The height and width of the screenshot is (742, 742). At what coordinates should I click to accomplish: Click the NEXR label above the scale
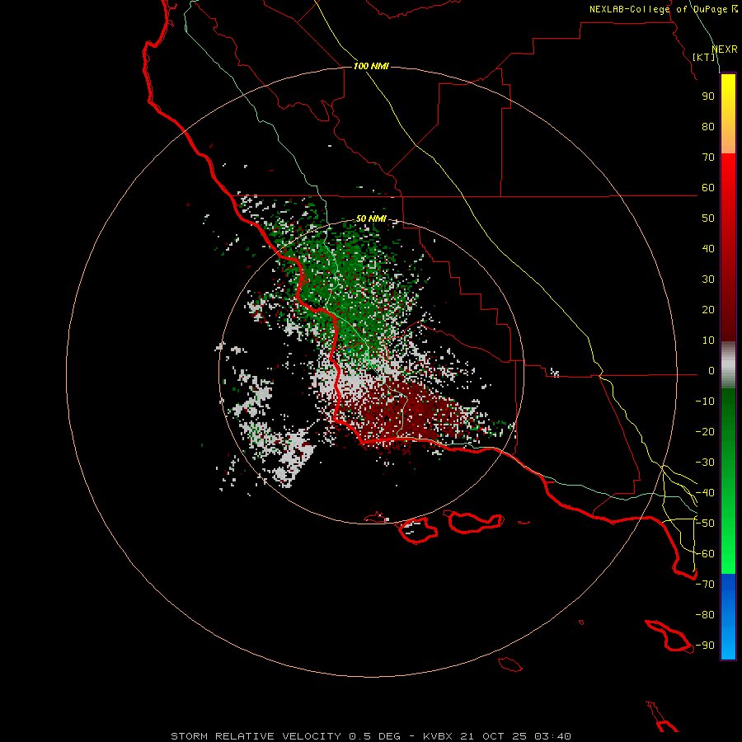pyautogui.click(x=725, y=49)
